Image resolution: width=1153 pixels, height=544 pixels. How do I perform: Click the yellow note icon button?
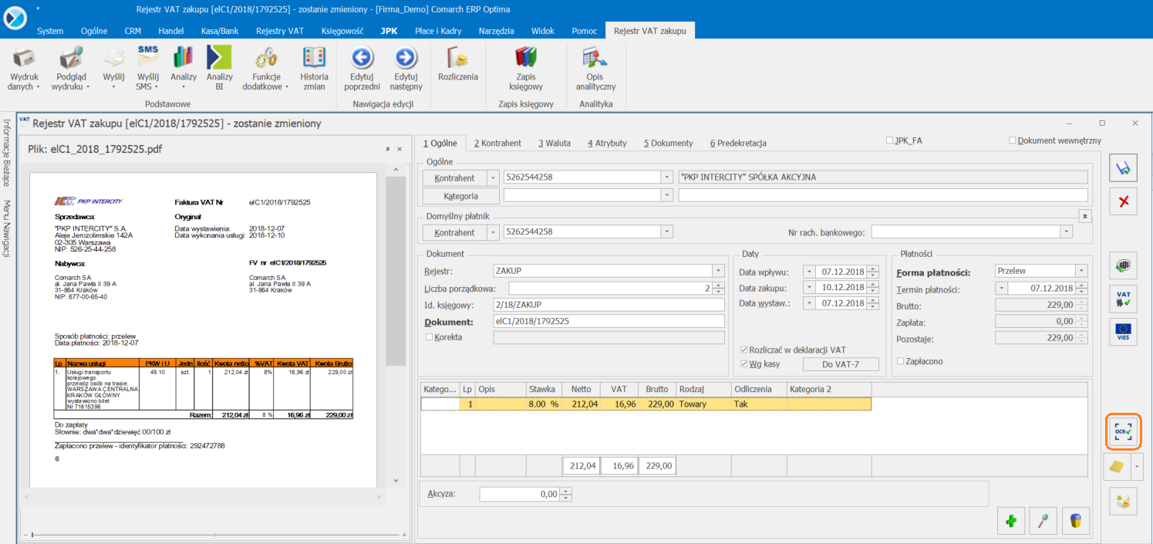click(x=1117, y=467)
